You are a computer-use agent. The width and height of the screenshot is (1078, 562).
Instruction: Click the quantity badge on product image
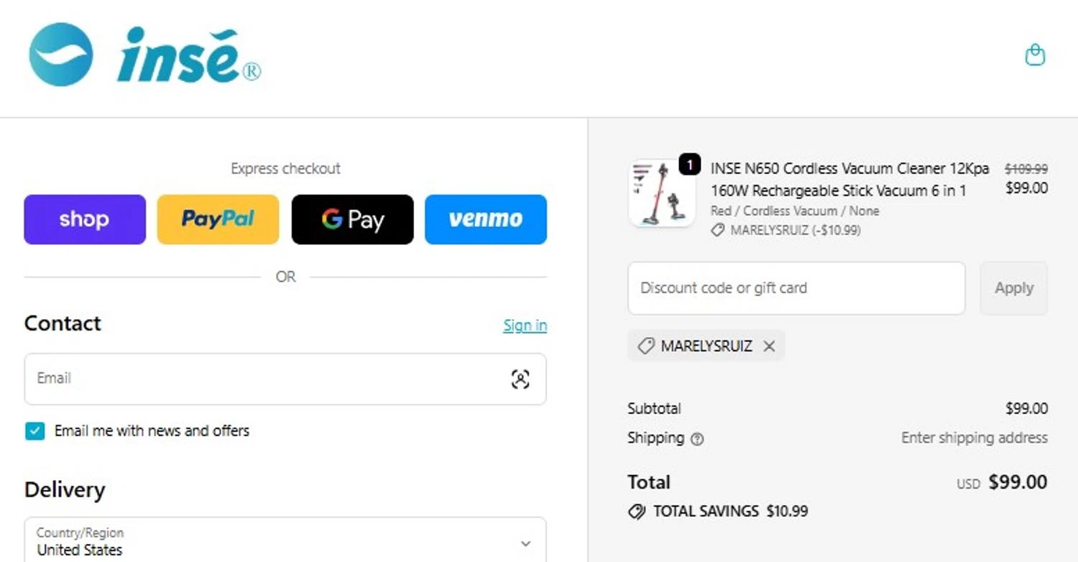(689, 165)
